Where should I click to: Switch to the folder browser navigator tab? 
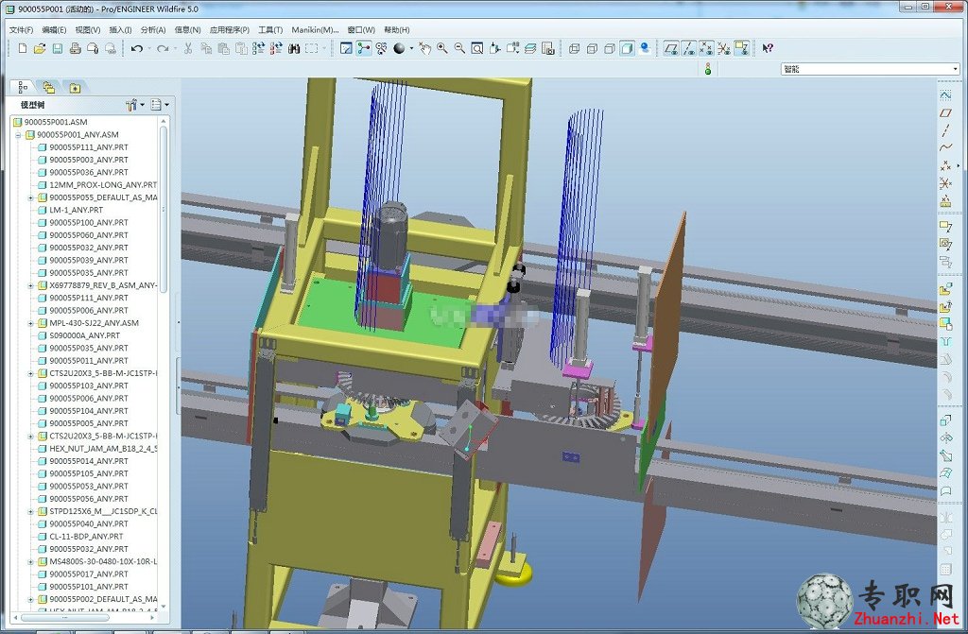coord(49,88)
